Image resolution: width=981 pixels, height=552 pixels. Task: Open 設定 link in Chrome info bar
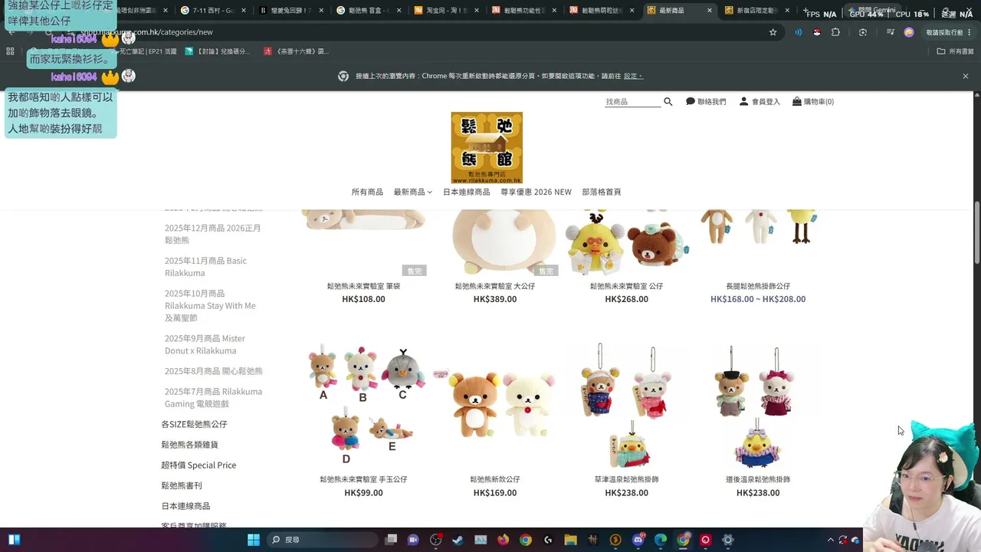[632, 76]
